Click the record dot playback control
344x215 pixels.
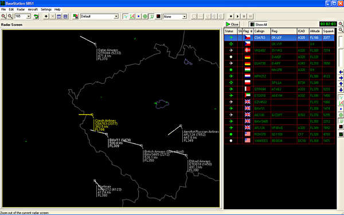(x=231, y=17)
